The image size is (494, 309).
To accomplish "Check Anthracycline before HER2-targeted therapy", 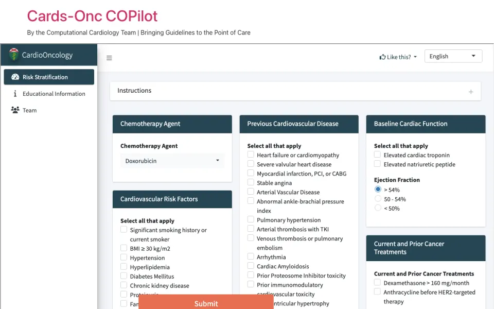I will 377,291.
